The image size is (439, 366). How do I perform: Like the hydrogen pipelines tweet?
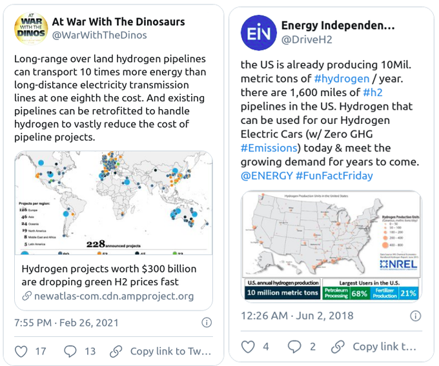coord(21,351)
